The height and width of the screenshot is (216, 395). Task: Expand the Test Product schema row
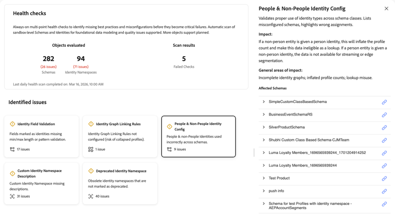tap(264, 178)
